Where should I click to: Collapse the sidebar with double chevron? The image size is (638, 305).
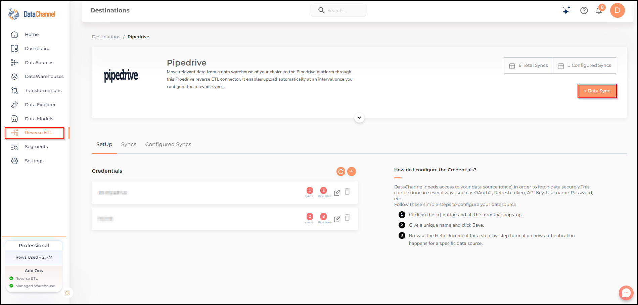[67, 293]
